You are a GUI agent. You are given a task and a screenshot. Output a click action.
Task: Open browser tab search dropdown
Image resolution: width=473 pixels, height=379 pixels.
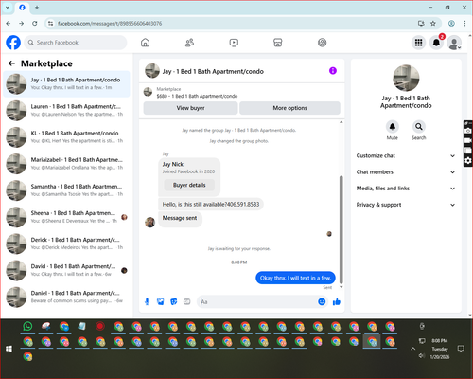point(8,8)
